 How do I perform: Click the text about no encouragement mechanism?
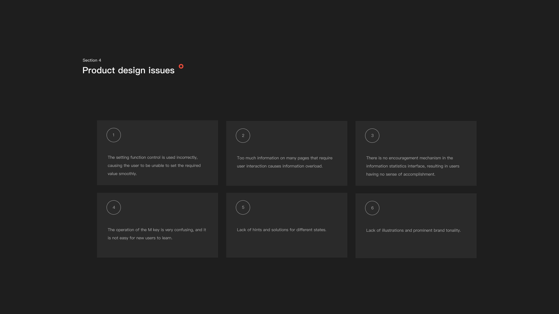click(x=413, y=166)
